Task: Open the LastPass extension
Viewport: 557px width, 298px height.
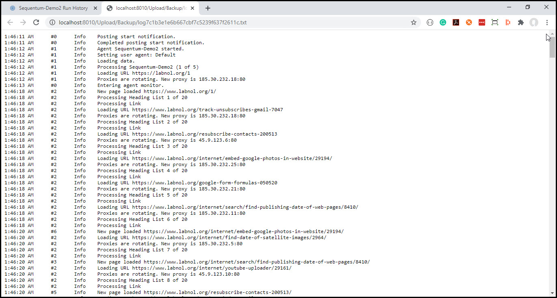Action: pos(481,22)
